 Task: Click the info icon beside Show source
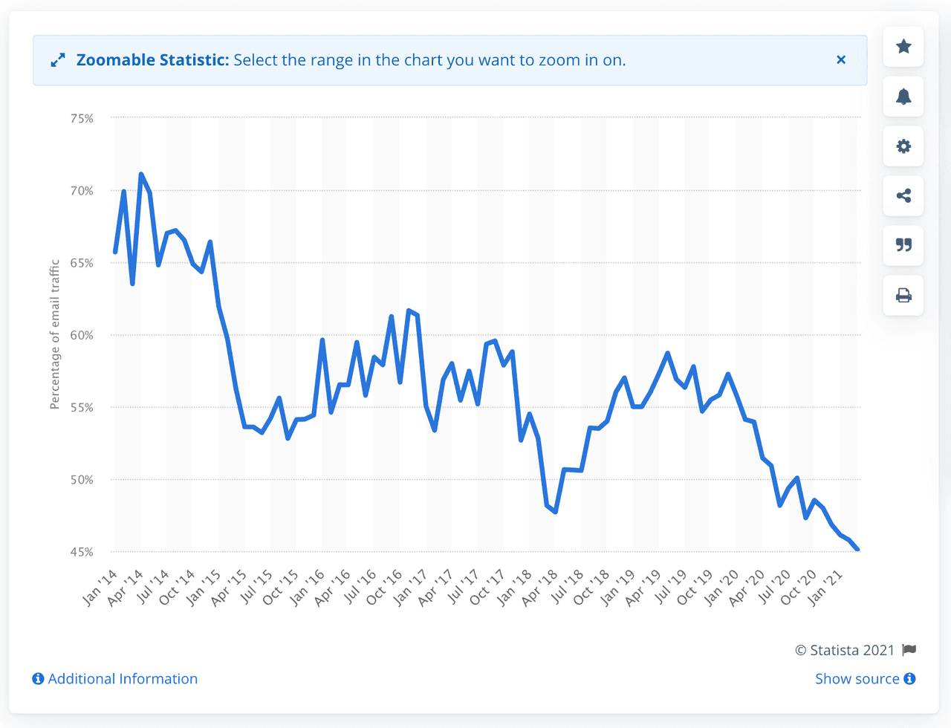click(x=909, y=679)
